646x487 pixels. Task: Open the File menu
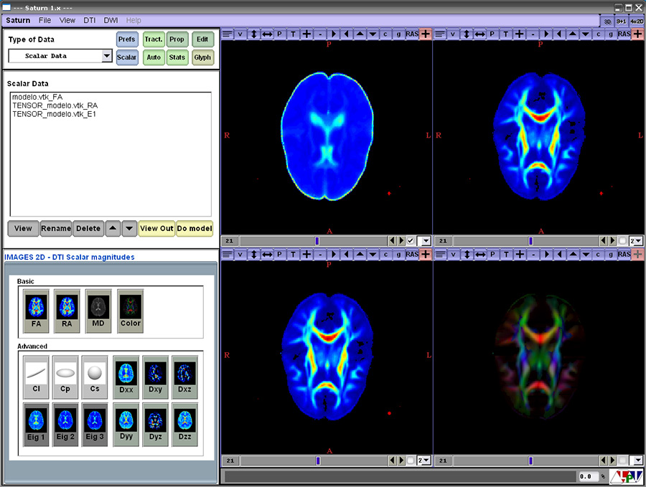point(45,20)
